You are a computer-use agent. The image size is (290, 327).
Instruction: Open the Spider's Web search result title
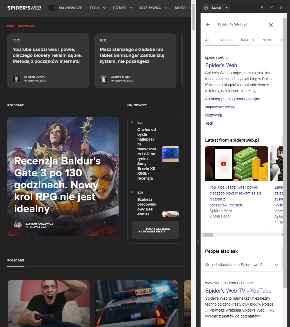221,65
